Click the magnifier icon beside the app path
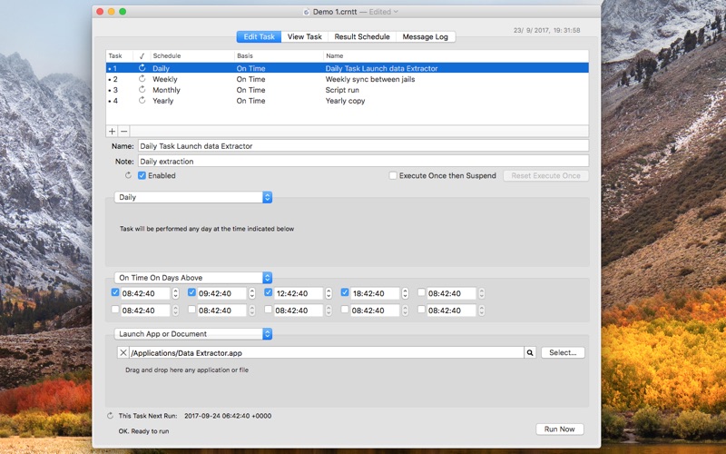Image resolution: width=726 pixels, height=454 pixels. pos(530,352)
